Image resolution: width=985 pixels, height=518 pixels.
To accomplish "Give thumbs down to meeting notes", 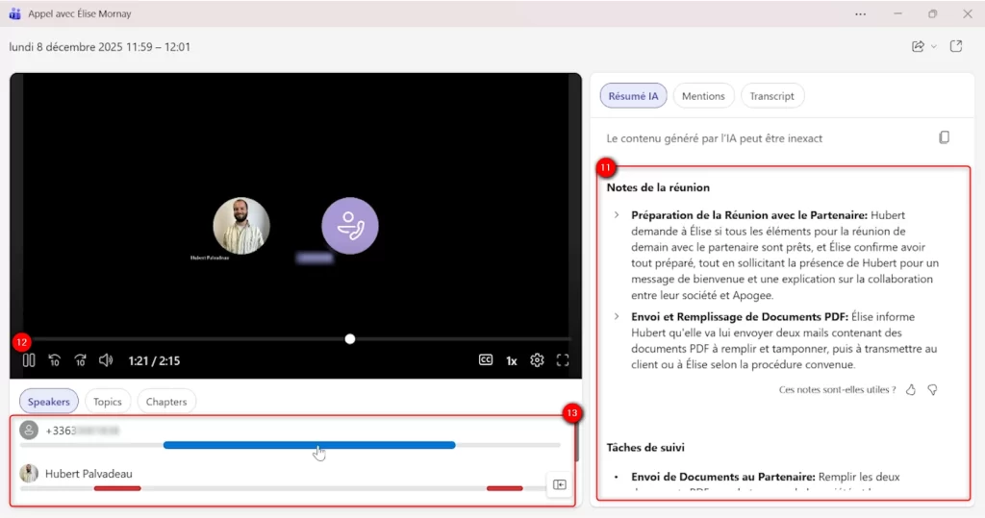I will [x=931, y=389].
